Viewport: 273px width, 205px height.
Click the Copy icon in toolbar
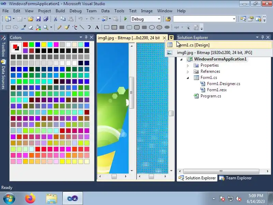pyautogui.click(x=63, y=19)
